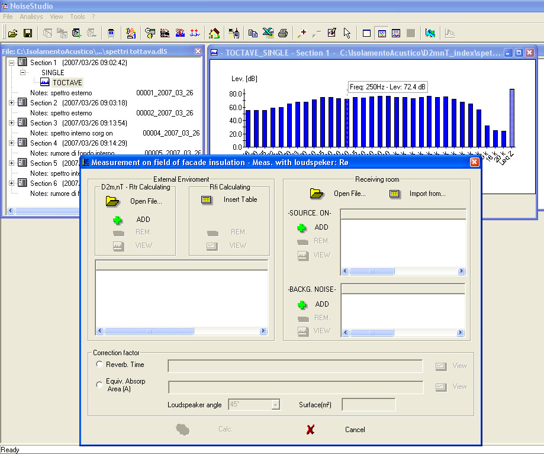Viewport: 544px width, 454px height.
Task: Click the red factory noise toolbar icon
Action: pos(180,33)
